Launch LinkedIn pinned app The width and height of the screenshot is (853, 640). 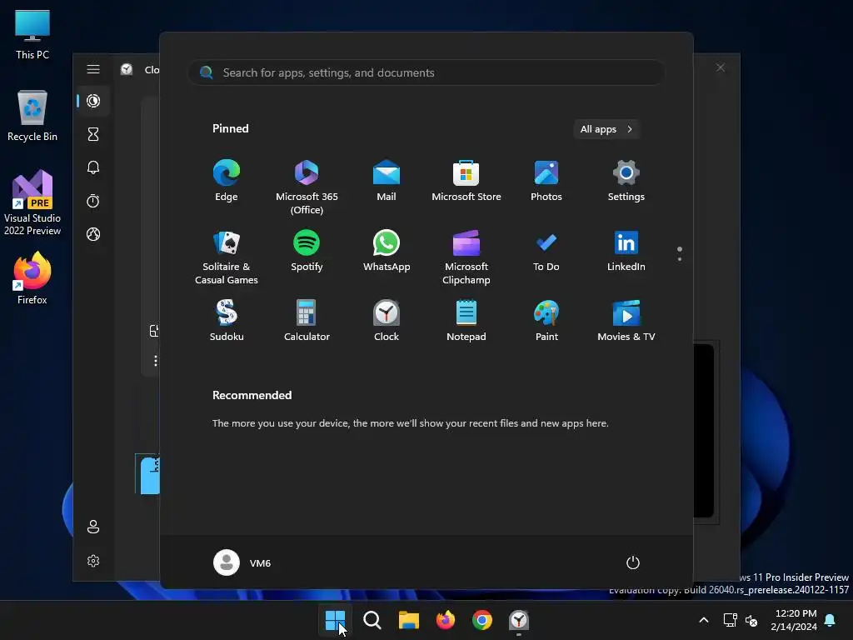tap(626, 252)
